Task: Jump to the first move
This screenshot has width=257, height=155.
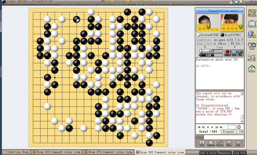Action: tap(199, 127)
